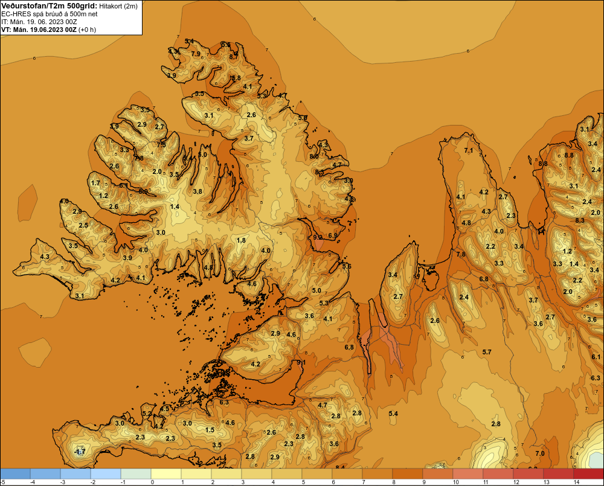The height and width of the screenshot is (486, 604).
Task: Click the legend label "-5"
Action: pos(2,482)
